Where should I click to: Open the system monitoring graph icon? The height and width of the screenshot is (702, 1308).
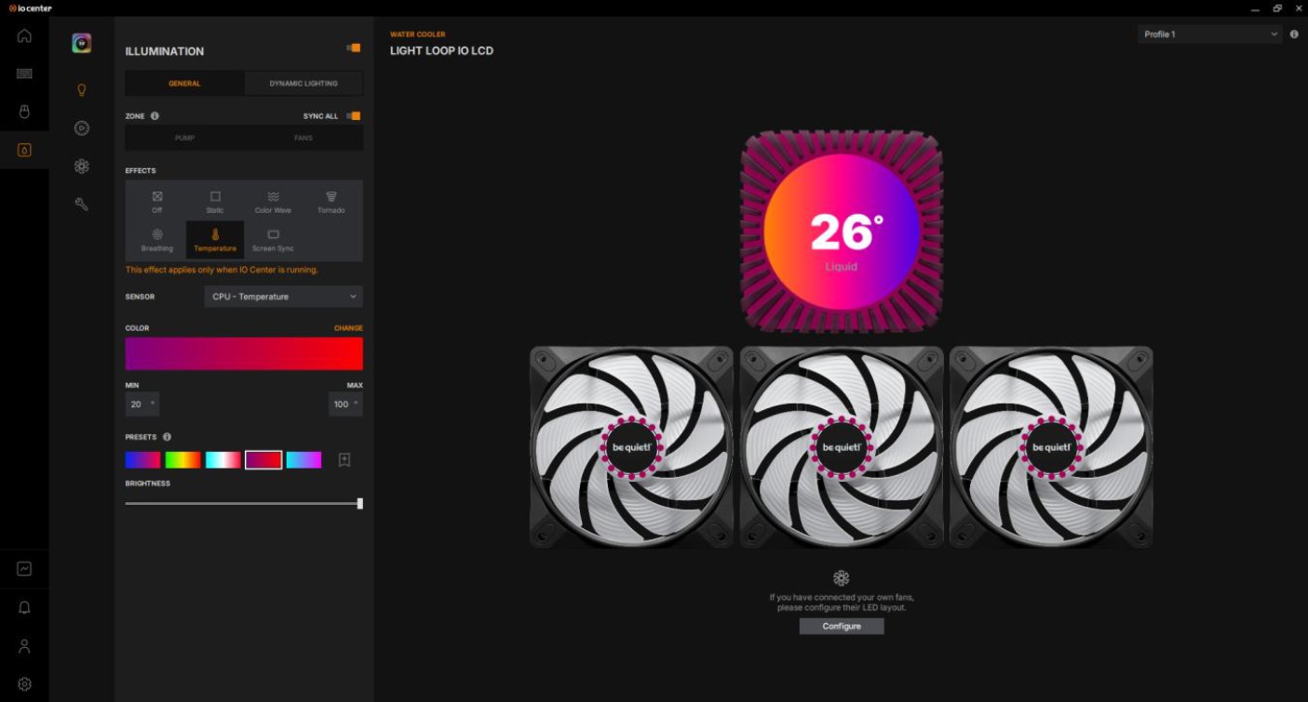(x=24, y=568)
